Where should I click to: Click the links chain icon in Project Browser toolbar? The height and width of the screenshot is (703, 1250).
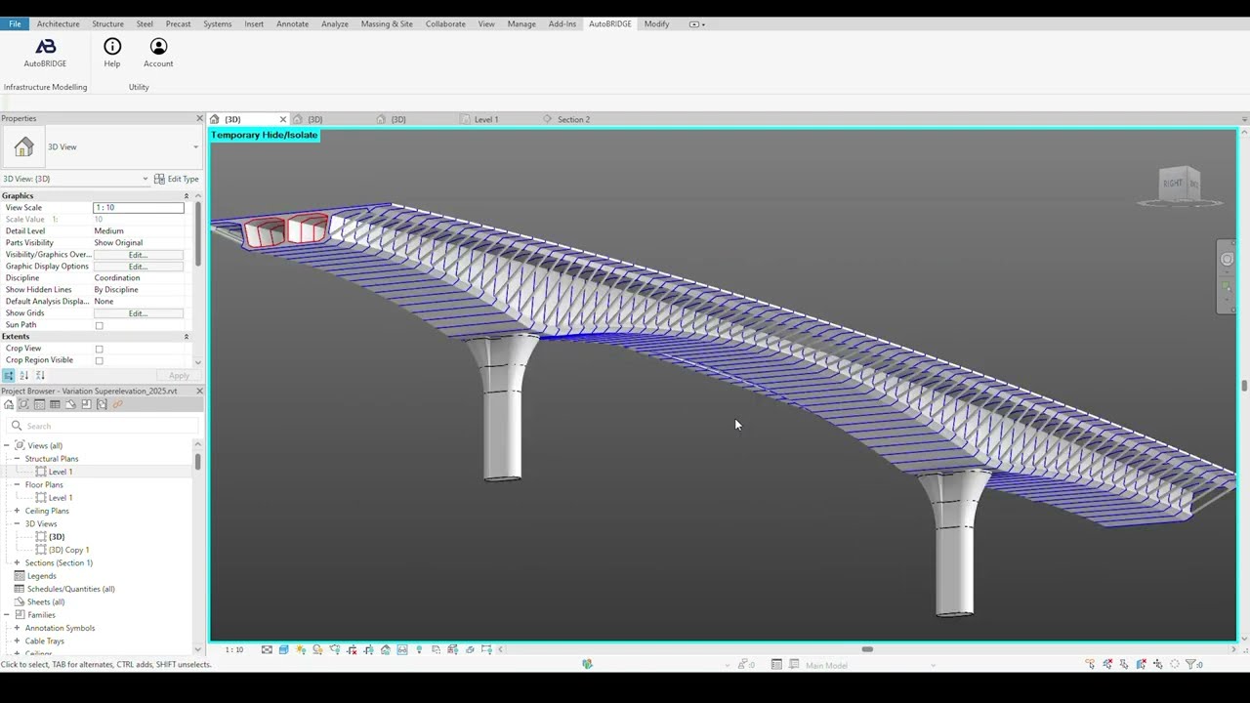(x=117, y=404)
